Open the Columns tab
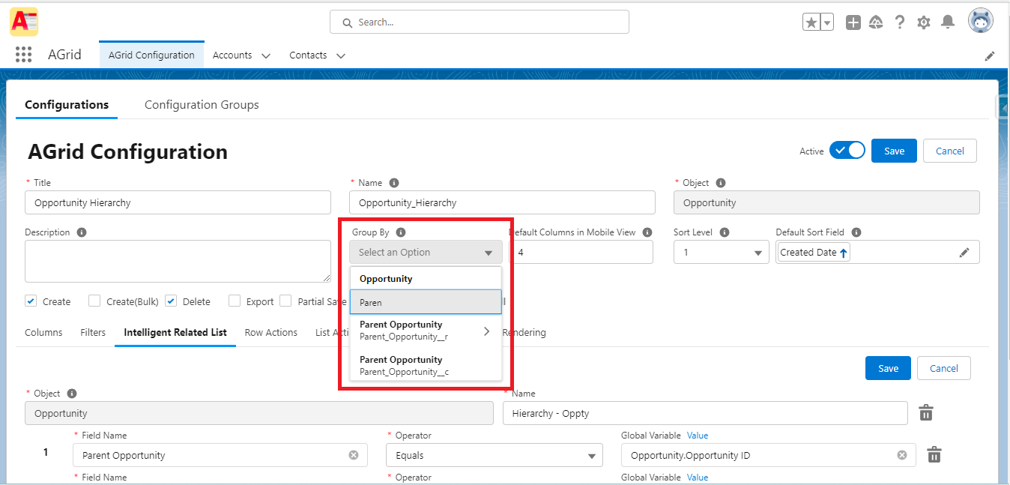This screenshot has height=485, width=1010. click(43, 332)
